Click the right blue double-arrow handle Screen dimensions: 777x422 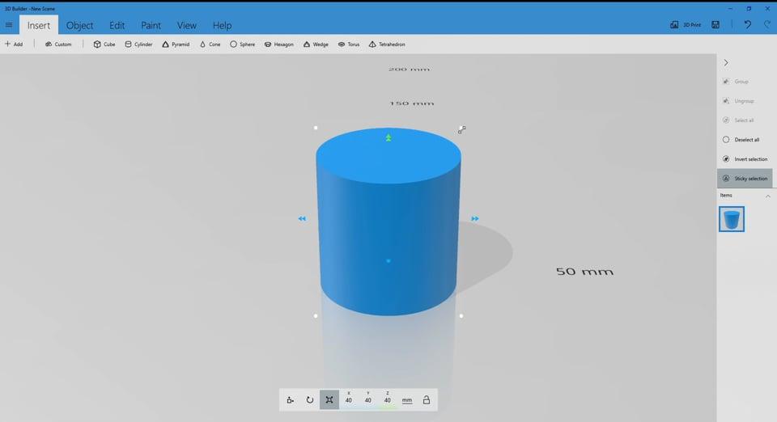tap(475, 218)
